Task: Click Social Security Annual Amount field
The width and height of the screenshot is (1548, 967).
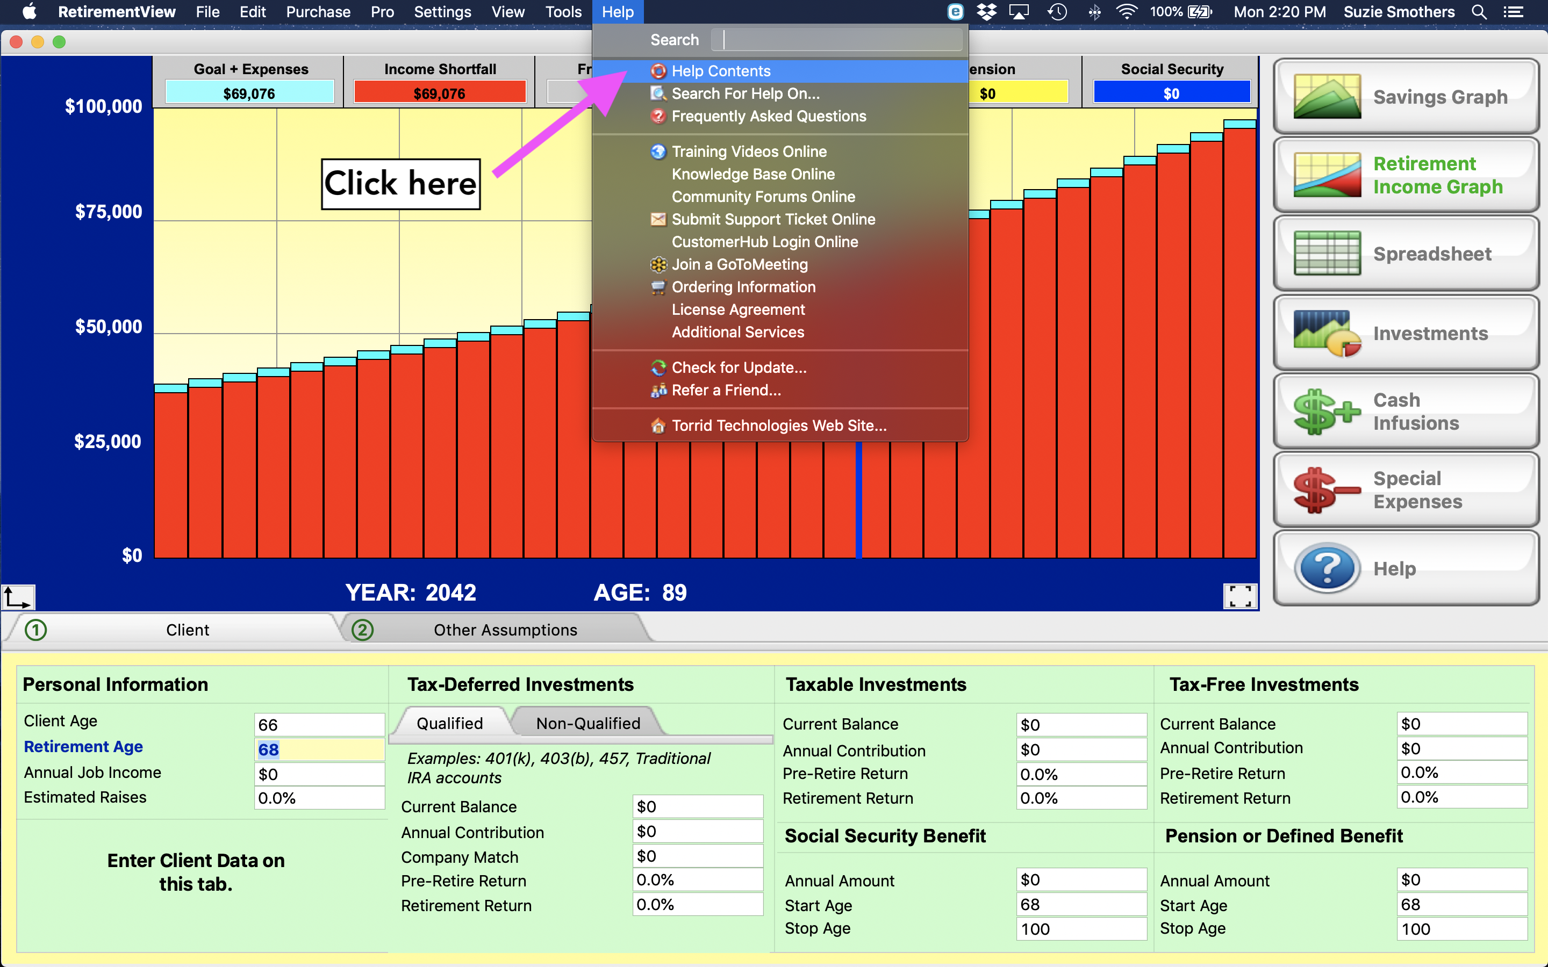Action: [x=1081, y=879]
